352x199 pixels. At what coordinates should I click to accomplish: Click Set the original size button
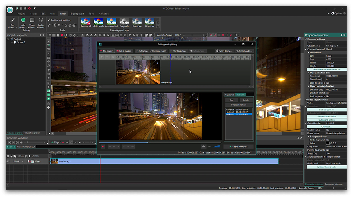click(x=327, y=110)
